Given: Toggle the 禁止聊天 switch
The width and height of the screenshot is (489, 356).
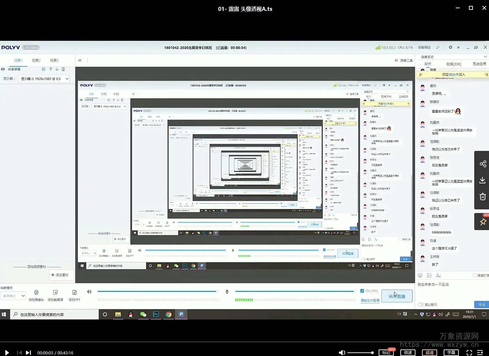Looking at the screenshot, I should [421, 305].
